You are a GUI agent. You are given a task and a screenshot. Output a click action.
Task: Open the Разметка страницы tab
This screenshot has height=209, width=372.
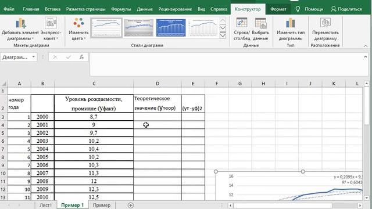point(85,9)
